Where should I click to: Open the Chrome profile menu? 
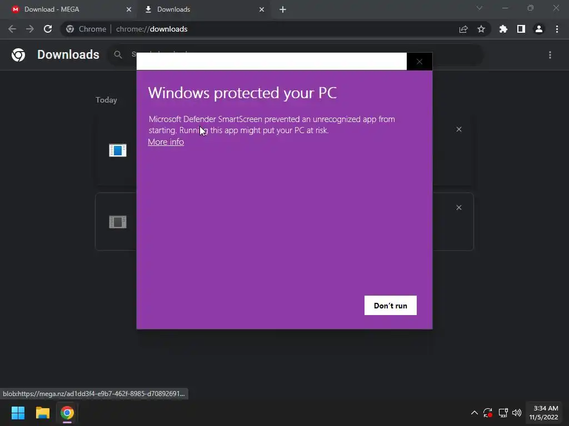coord(539,29)
